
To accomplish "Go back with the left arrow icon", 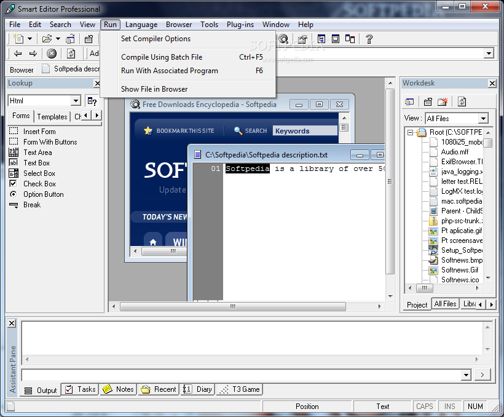I will [18, 54].
